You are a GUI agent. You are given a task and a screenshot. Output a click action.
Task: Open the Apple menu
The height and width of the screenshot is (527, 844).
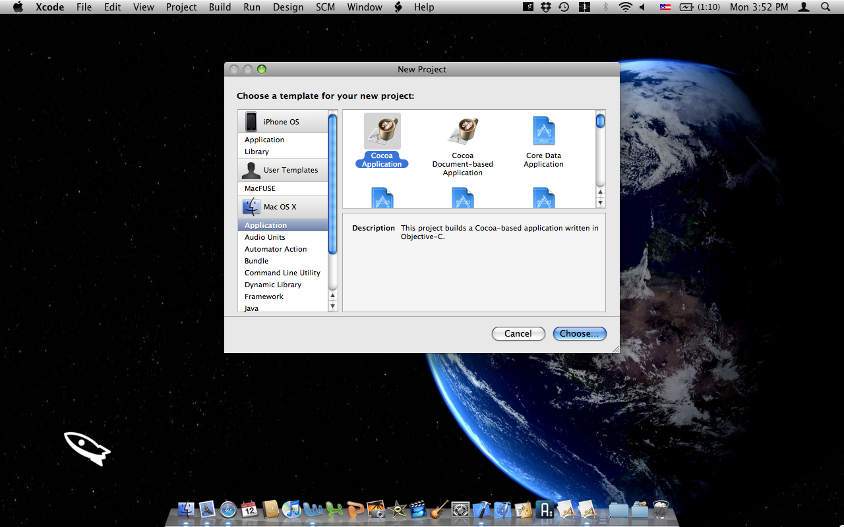point(18,7)
